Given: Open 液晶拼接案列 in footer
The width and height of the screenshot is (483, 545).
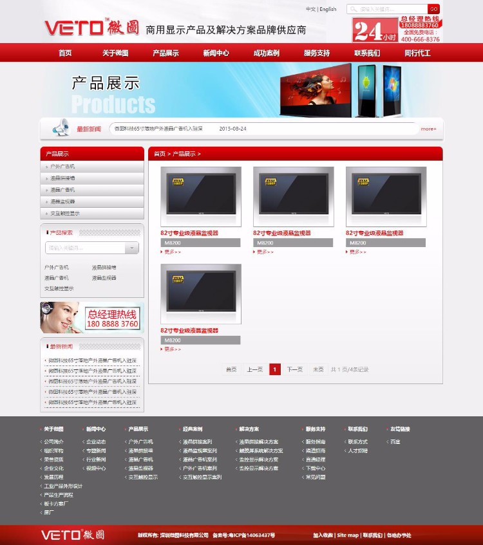Looking at the screenshot, I should tap(197, 442).
